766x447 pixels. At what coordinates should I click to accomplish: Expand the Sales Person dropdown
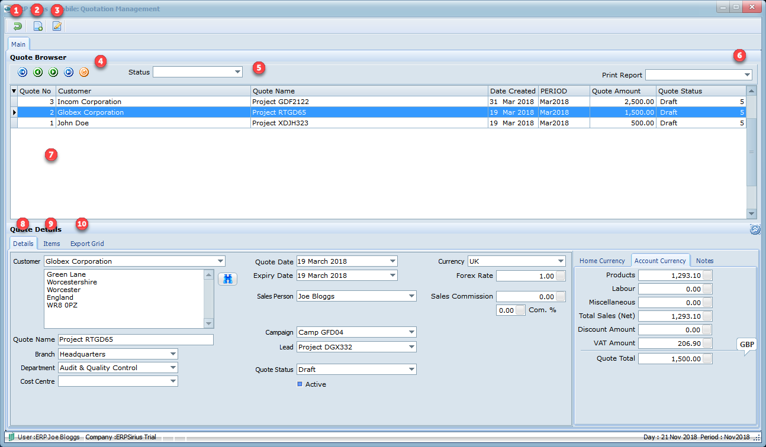pos(411,296)
